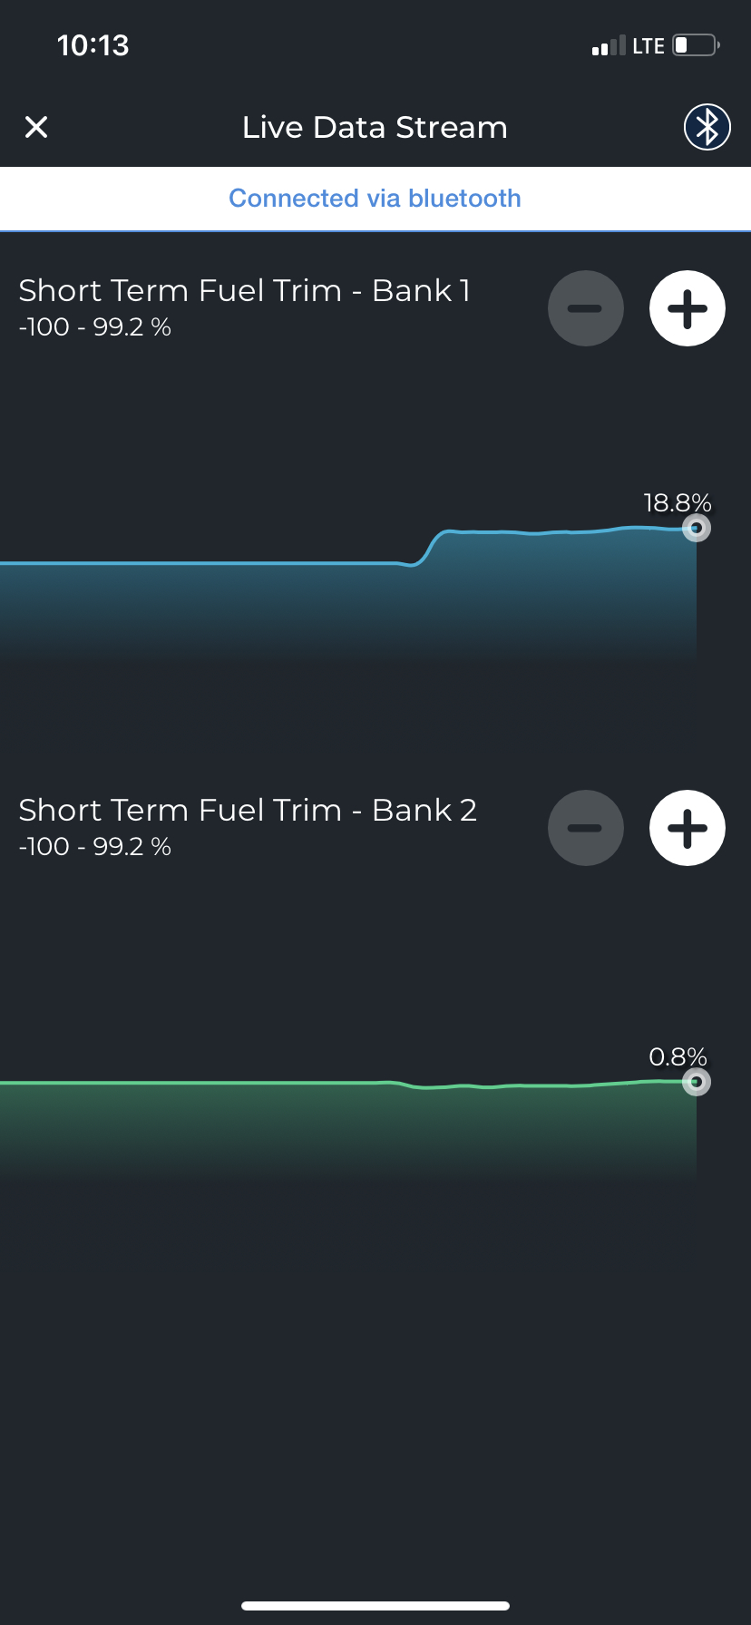Tap the 0.8% value label
Image resolution: width=751 pixels, height=1625 pixels.
[x=678, y=1057]
